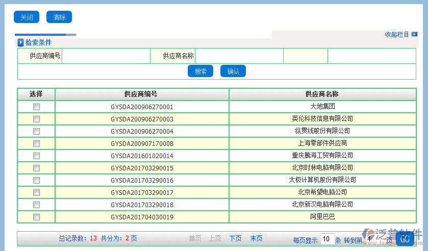Click the GO page jump button
The height and width of the screenshot is (251, 428).
coord(405,239)
